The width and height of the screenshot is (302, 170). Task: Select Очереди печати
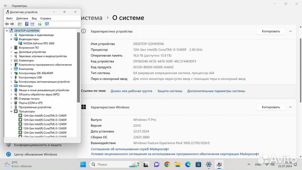coord(29,99)
